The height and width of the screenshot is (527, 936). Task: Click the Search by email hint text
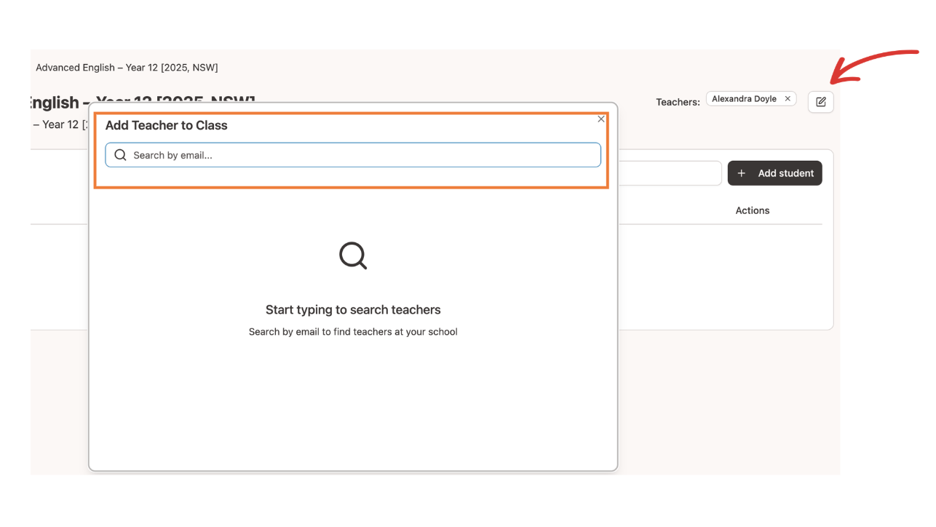pyautogui.click(x=353, y=332)
